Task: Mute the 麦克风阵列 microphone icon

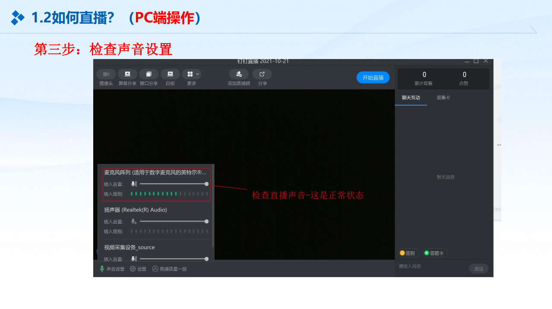Action: [134, 184]
